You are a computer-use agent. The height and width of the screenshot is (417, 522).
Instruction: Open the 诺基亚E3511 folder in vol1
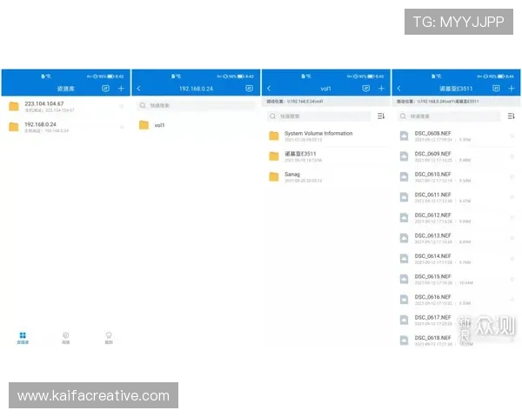coord(326,156)
